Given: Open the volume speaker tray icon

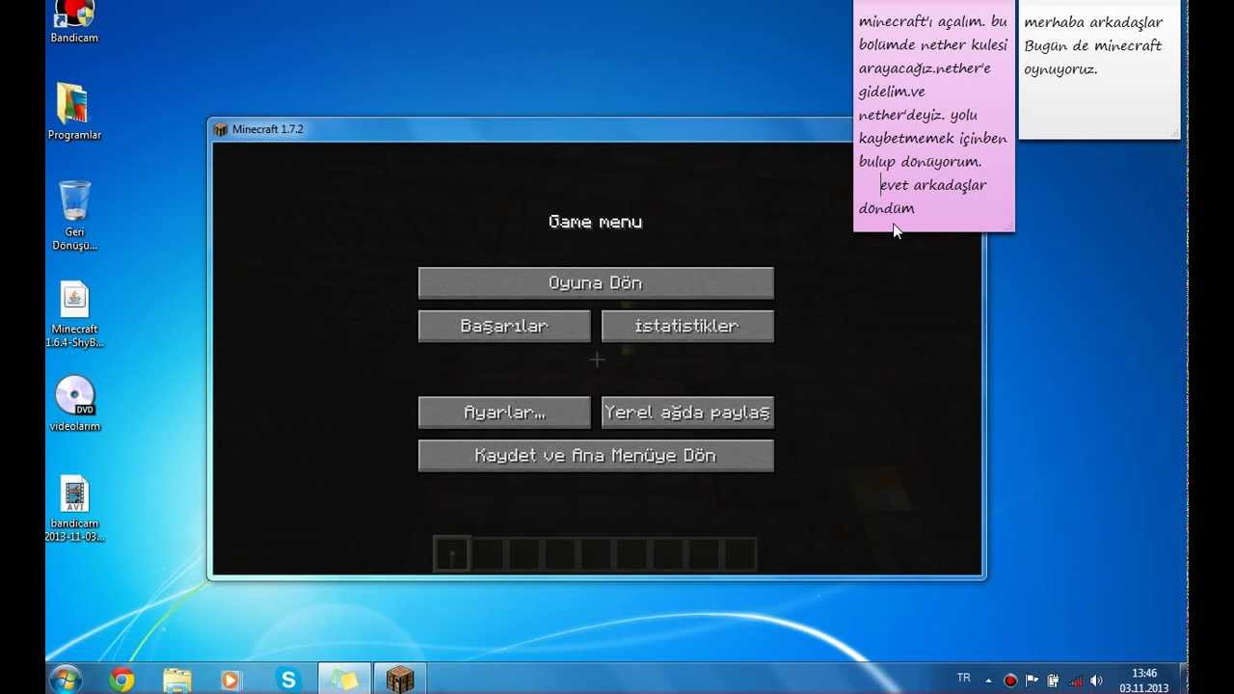Looking at the screenshot, I should click(x=1096, y=681).
